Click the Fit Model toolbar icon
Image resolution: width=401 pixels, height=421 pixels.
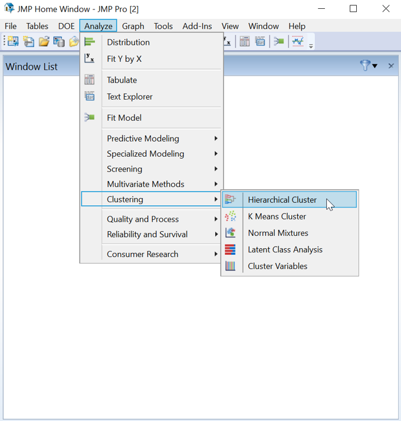pyautogui.click(x=279, y=41)
